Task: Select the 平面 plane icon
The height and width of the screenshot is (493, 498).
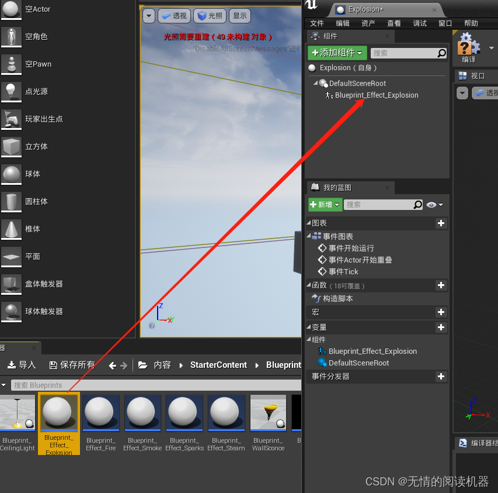Action: (x=12, y=257)
